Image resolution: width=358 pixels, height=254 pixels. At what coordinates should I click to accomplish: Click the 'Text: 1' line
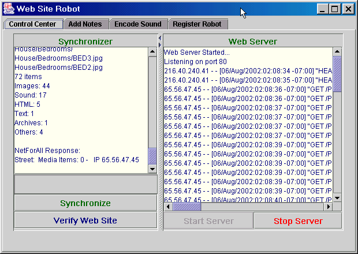(24, 114)
